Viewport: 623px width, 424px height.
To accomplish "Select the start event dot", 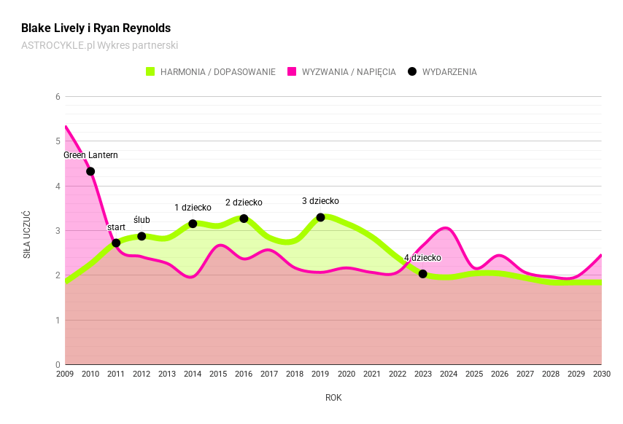I will click(x=116, y=243).
